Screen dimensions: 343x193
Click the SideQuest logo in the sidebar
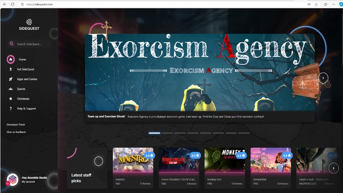[x=29, y=24]
